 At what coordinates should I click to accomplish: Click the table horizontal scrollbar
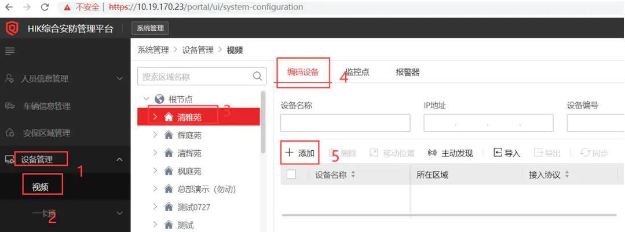[449, 215]
